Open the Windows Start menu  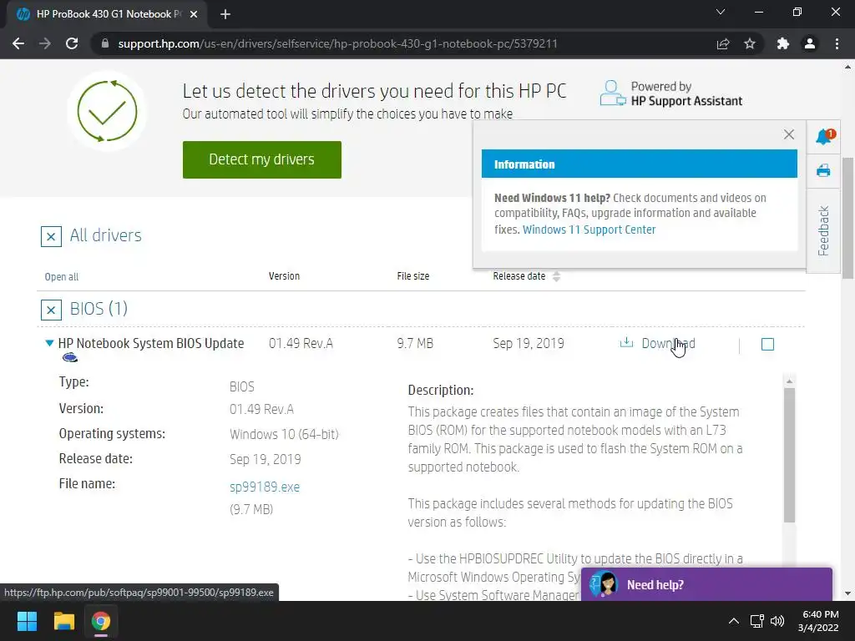coord(27,621)
